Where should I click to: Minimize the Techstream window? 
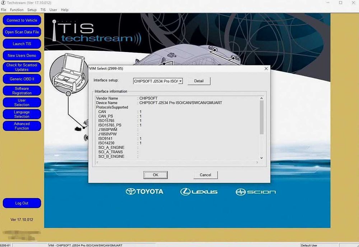[328, 3]
